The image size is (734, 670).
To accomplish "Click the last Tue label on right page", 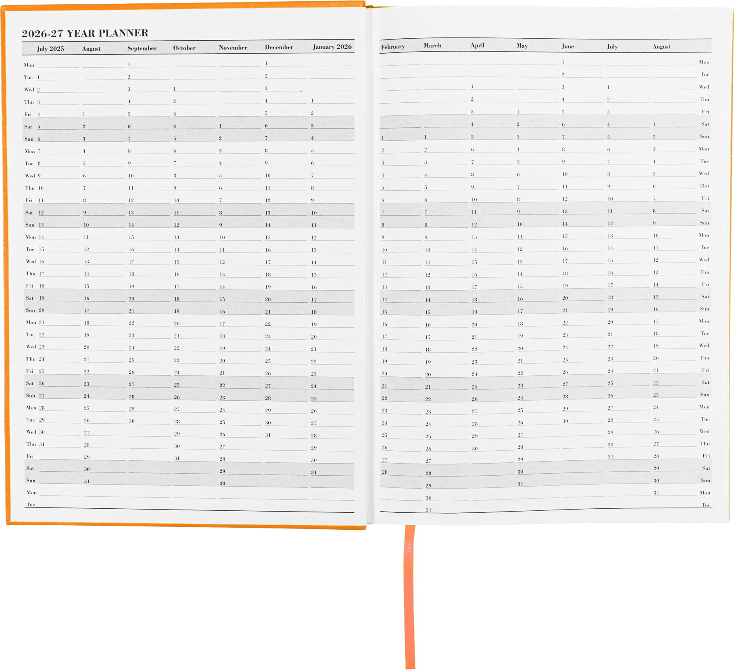I will coord(706,505).
